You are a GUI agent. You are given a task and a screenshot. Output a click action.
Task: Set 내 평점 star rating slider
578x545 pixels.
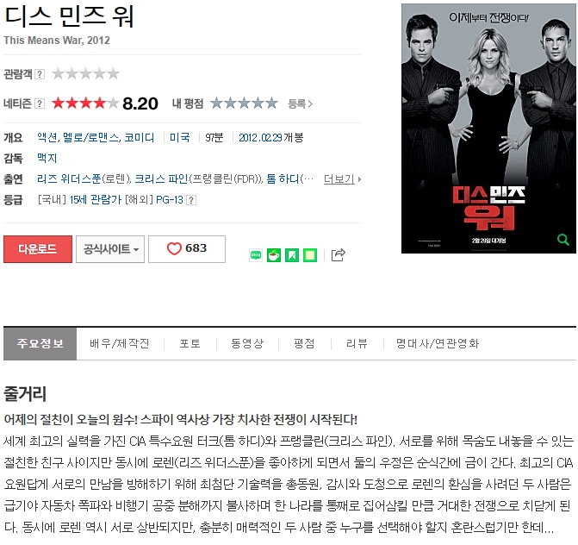(244, 103)
